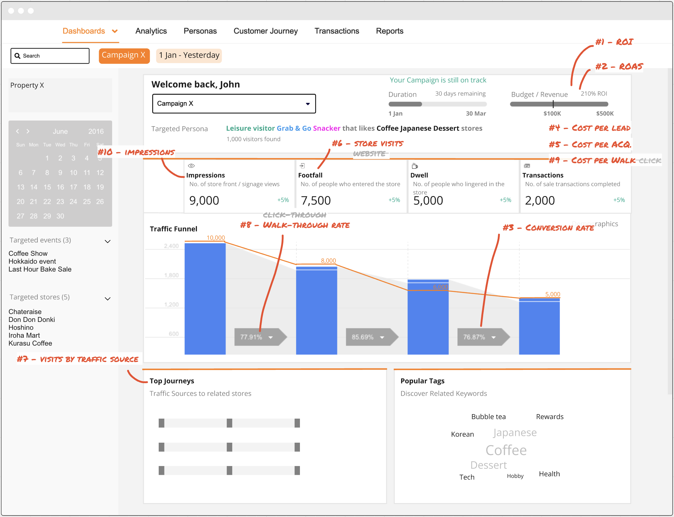The width and height of the screenshot is (674, 517).
Task: Switch to the Analytics tab
Action: (151, 31)
